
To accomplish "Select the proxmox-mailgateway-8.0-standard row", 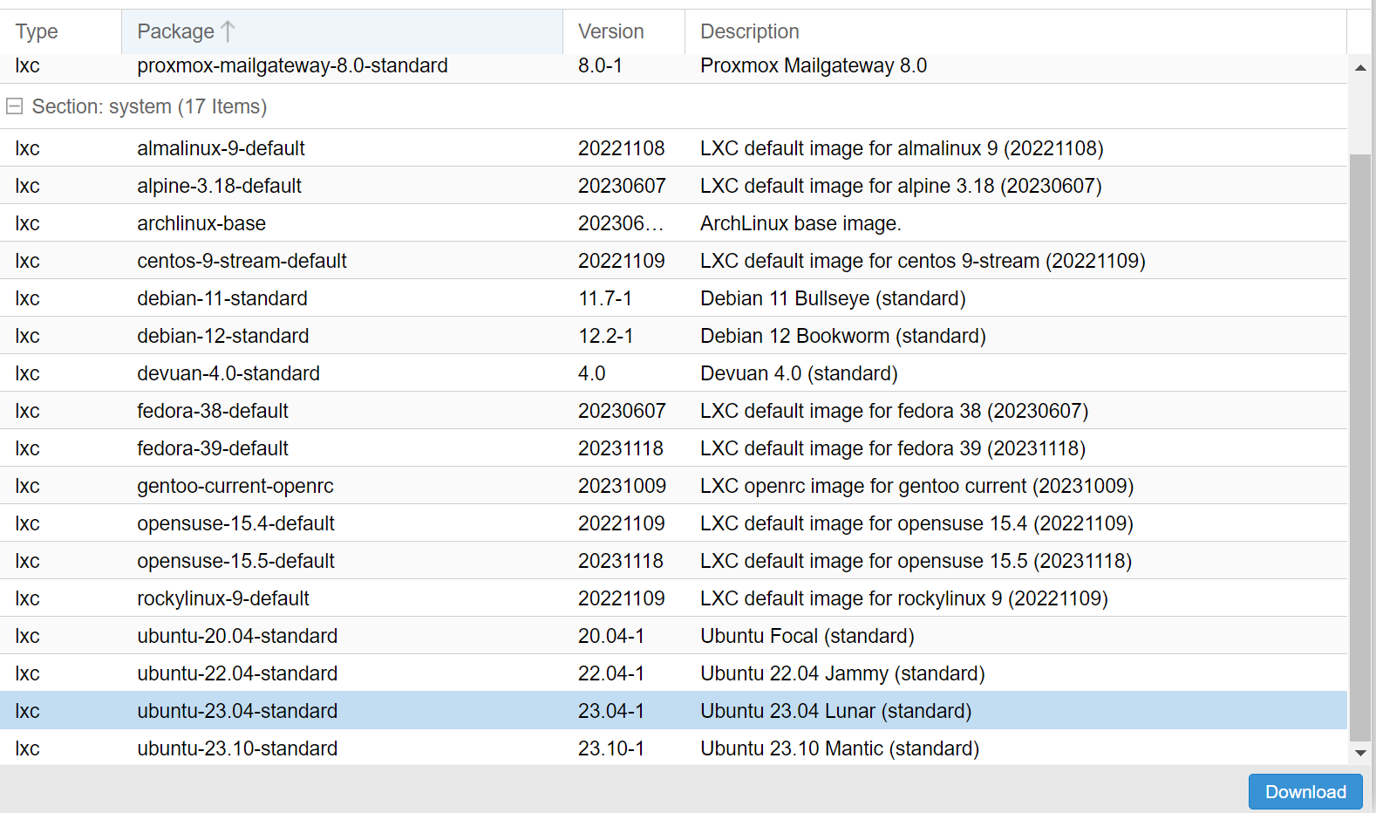I will (x=673, y=66).
